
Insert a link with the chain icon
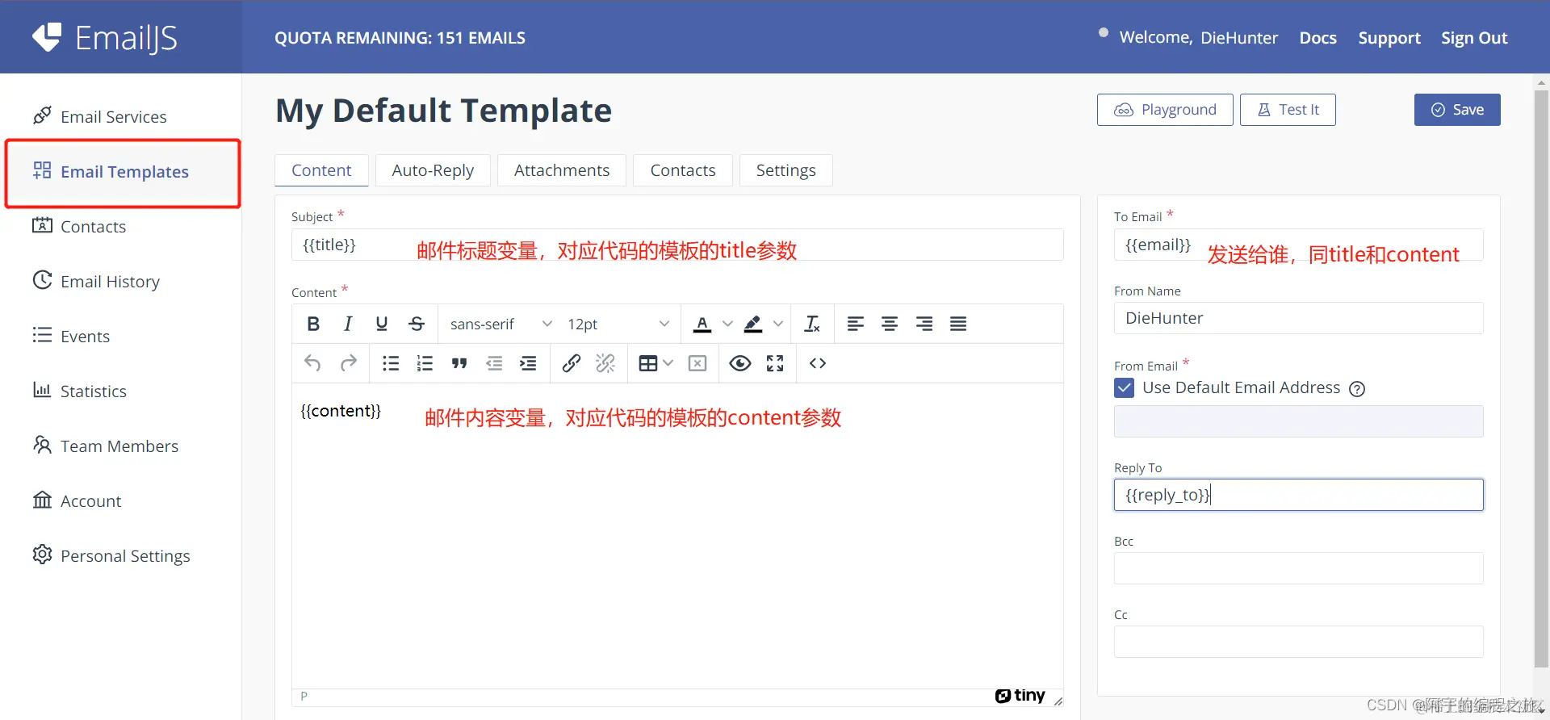coord(572,363)
